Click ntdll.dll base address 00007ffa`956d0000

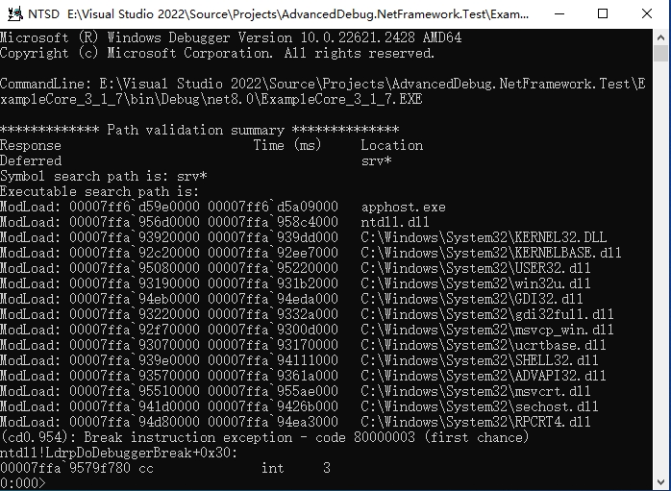click(135, 222)
